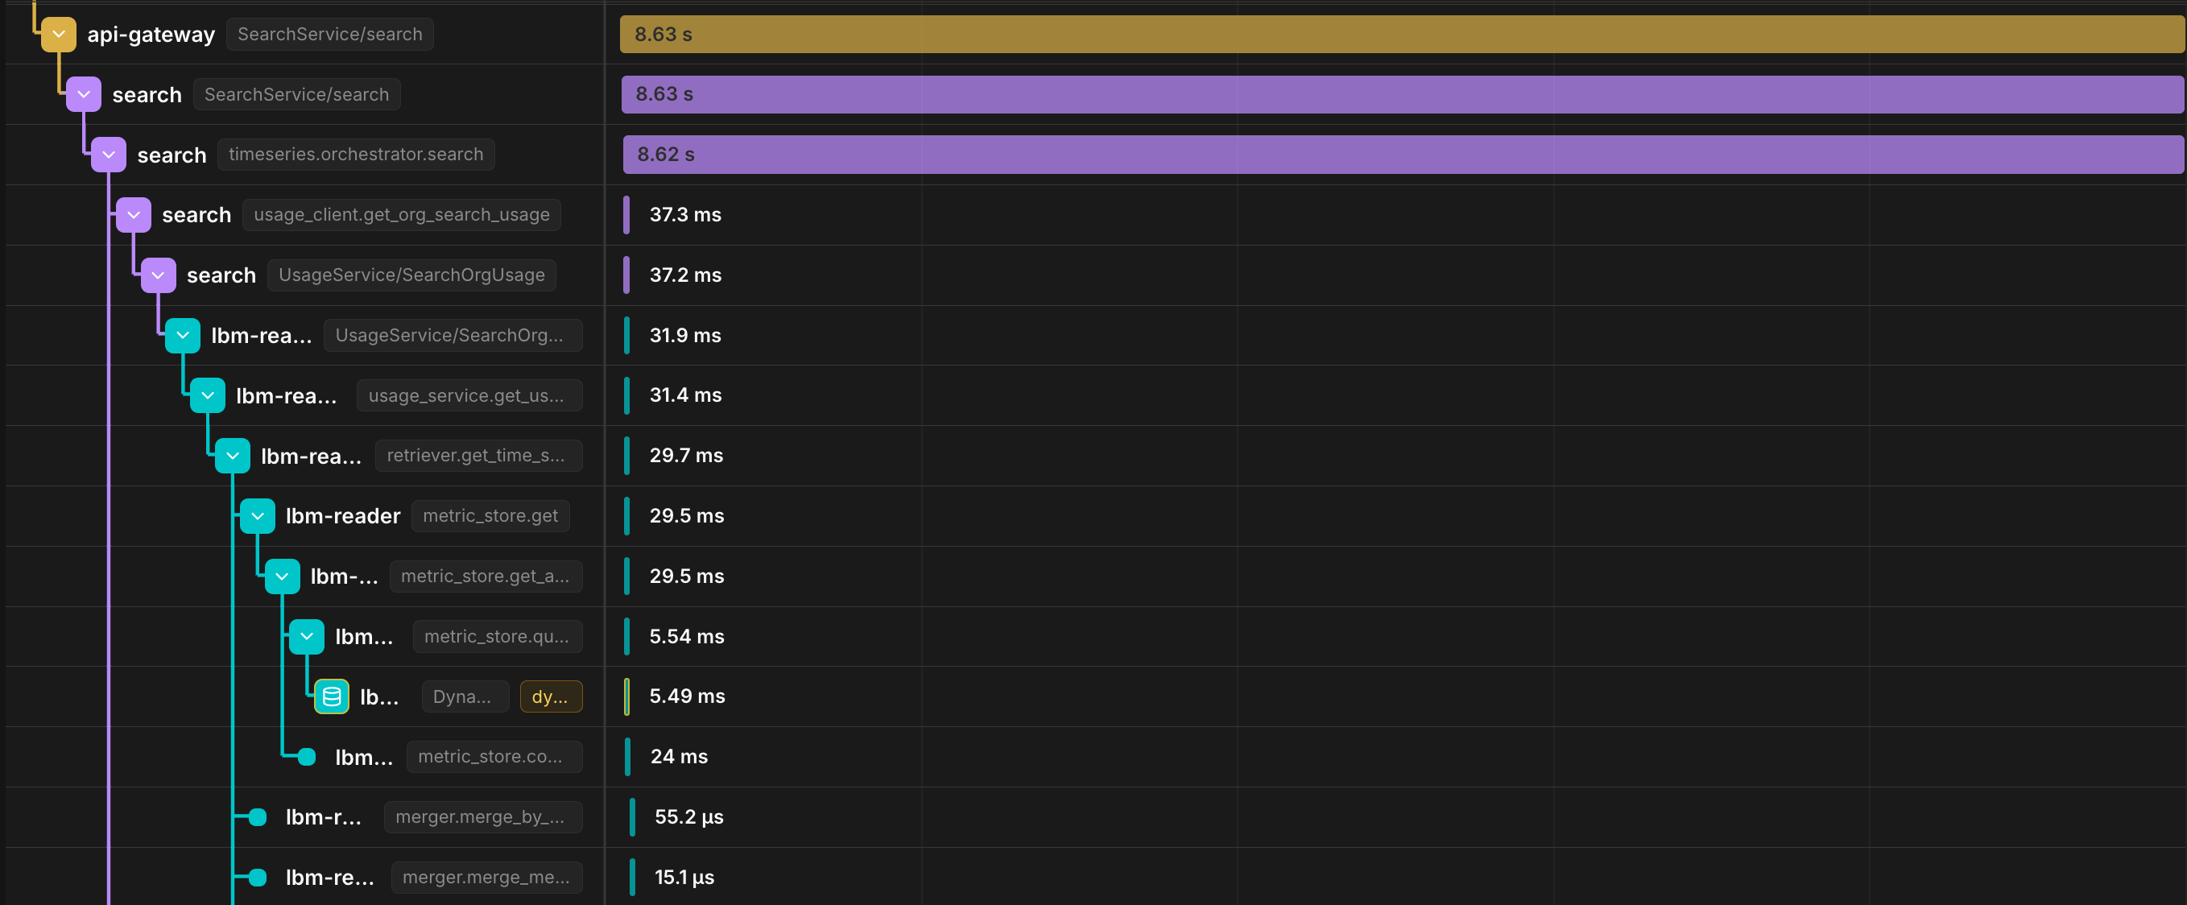
Task: Select the lbm-re... name beside merger.merge_me...
Action: coord(329,878)
